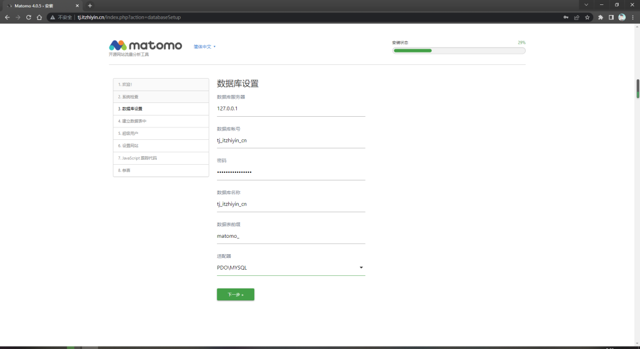640x349 pixels.
Task: Go back using the browser back arrow
Action: 7,17
